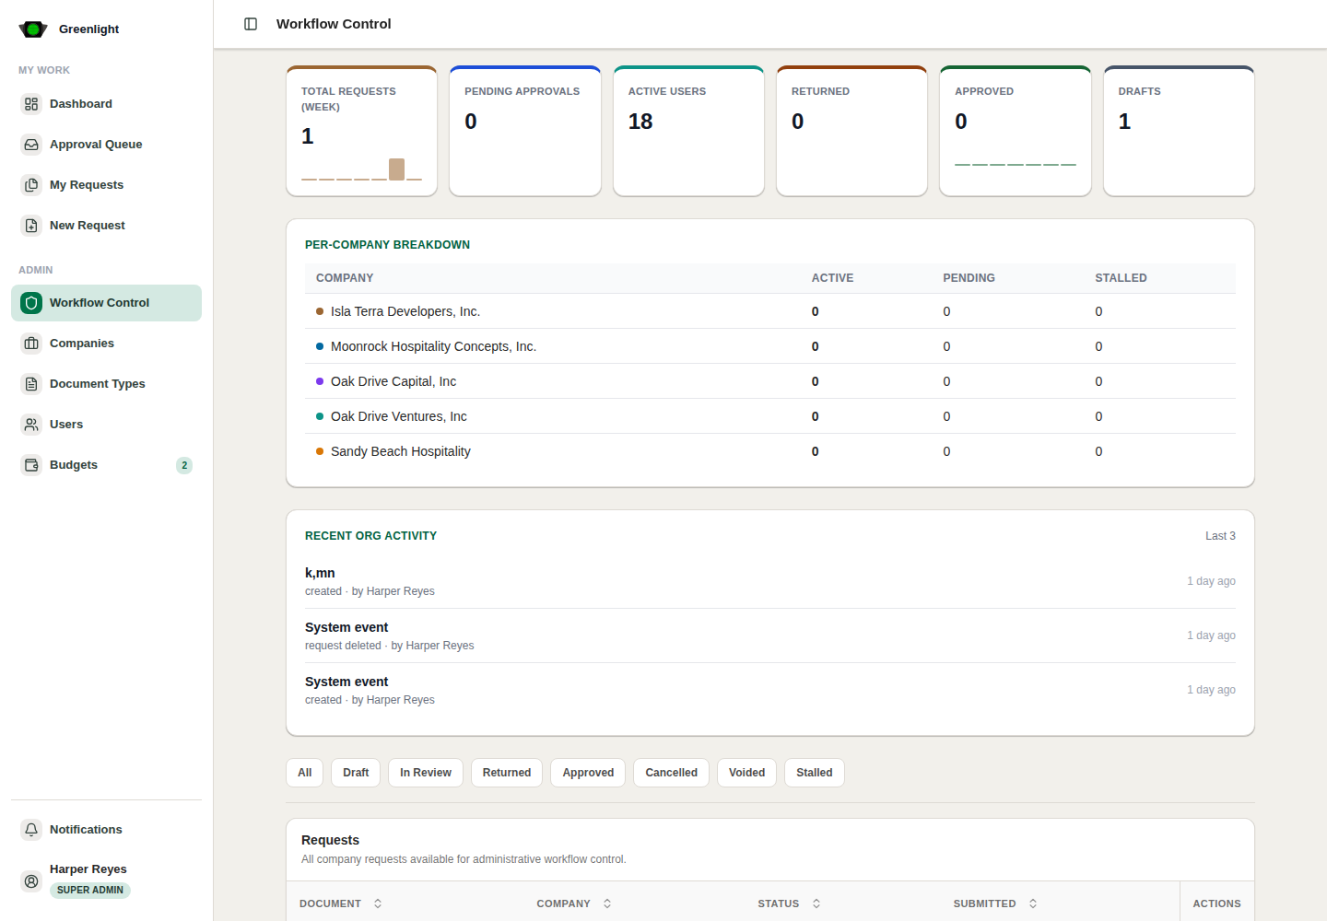Select the Voided filter tab
Viewport: 1327px width, 921px height.
tap(747, 773)
